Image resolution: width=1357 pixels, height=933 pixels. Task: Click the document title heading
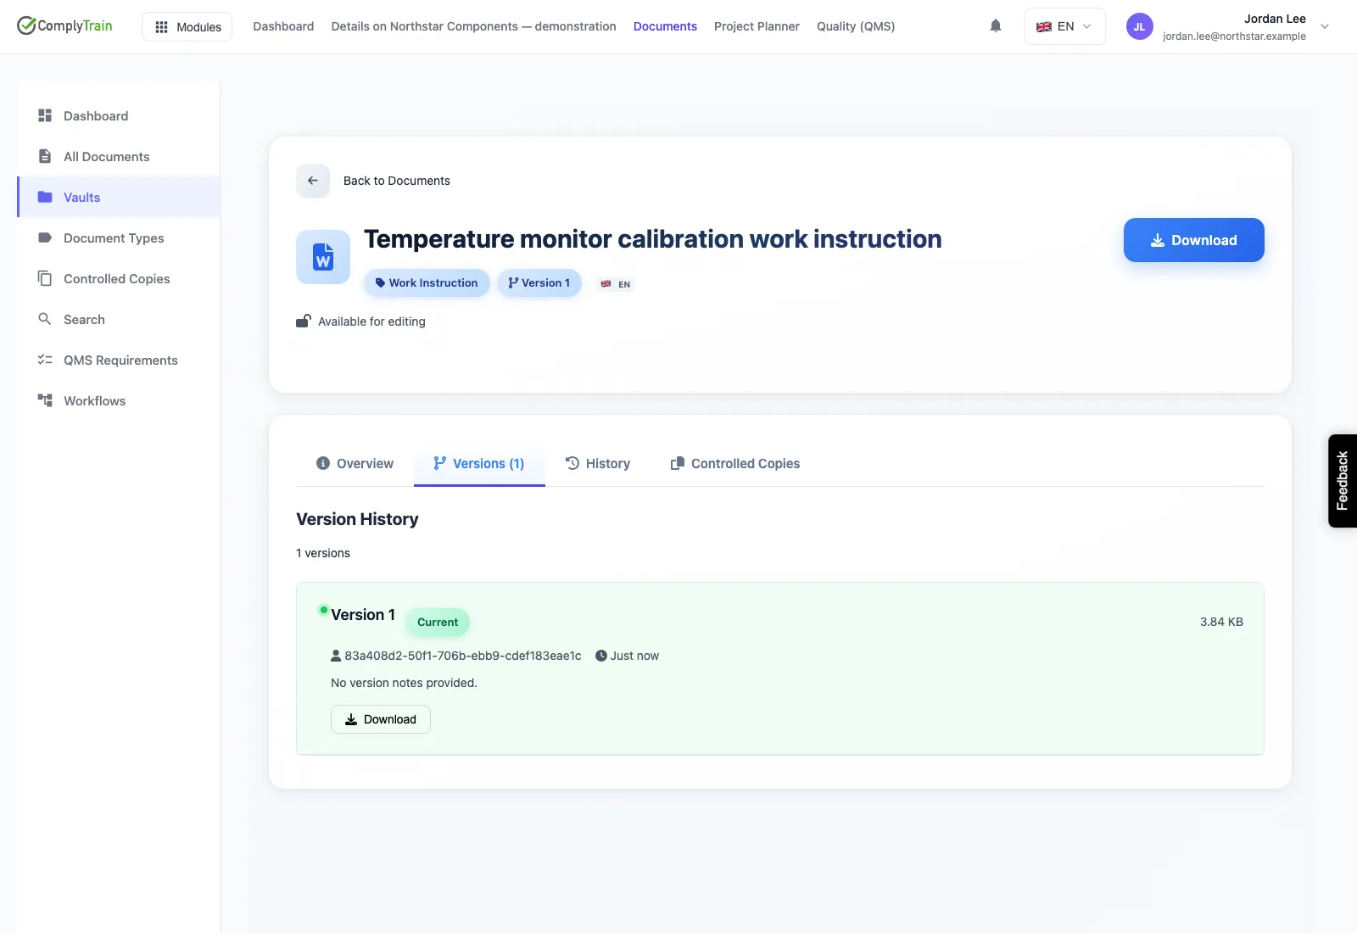653,239
